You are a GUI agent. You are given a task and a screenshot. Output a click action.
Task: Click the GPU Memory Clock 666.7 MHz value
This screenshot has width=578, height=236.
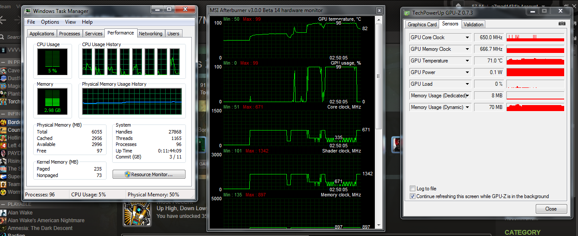pyautogui.click(x=489, y=49)
